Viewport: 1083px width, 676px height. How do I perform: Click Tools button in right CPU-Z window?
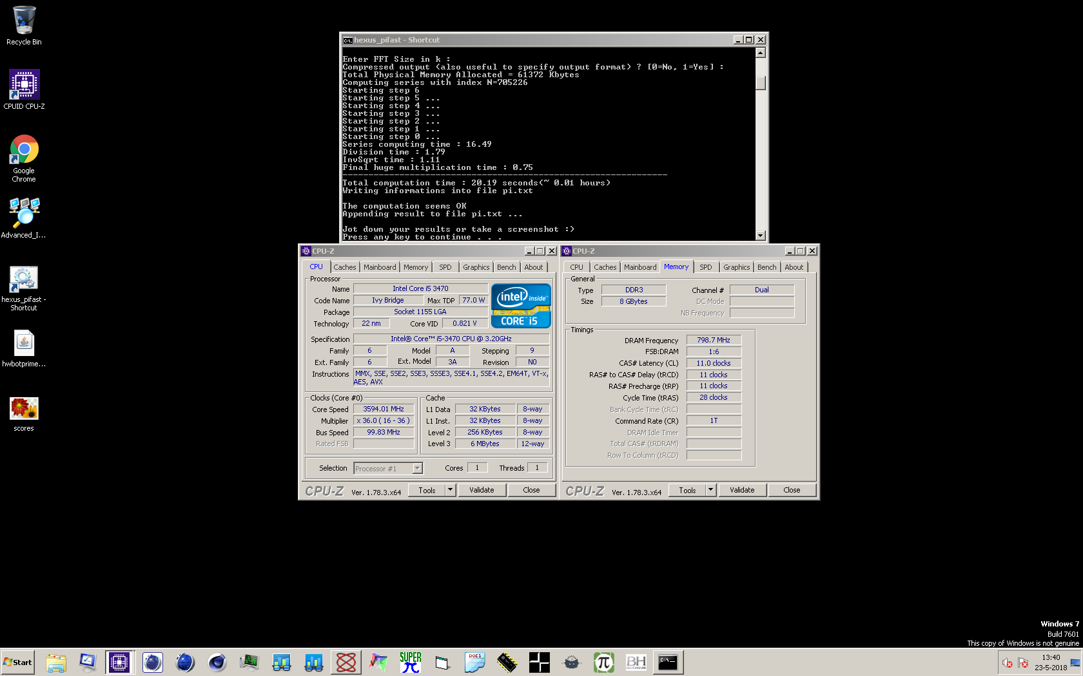688,491
